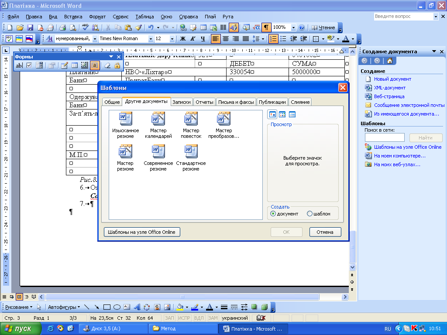Open the font size 12 dropdown
The height and width of the screenshot is (335, 447).
172,39
